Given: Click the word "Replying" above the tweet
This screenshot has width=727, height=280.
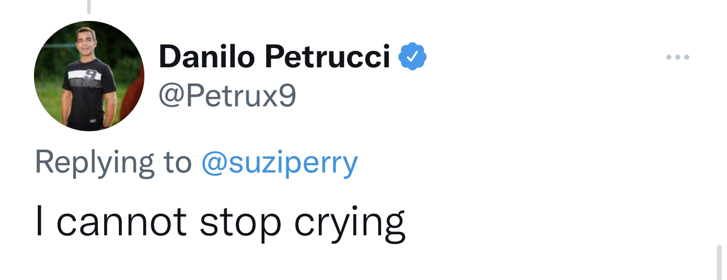Looking at the screenshot, I should (x=95, y=163).
